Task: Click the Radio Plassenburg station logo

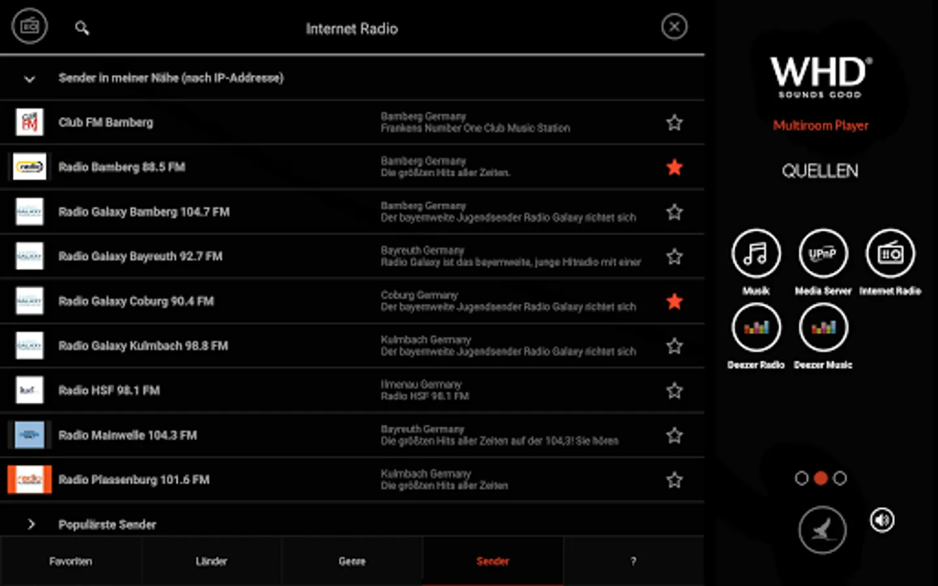Action: click(x=29, y=480)
